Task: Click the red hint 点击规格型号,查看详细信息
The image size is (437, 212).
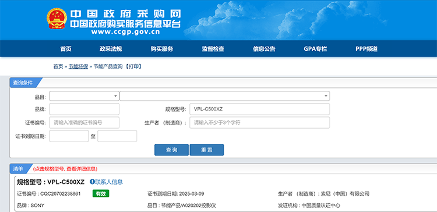Action: pos(65,169)
